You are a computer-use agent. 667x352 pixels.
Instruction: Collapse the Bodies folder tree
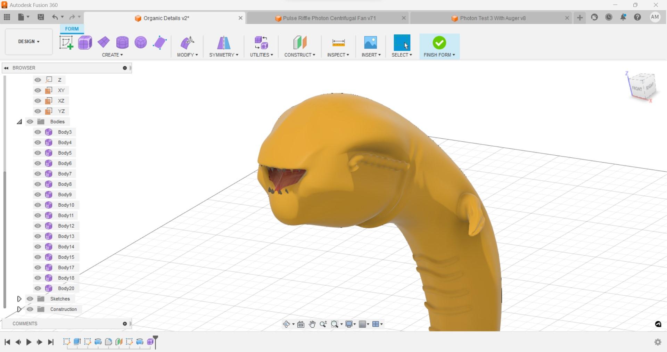pos(19,122)
